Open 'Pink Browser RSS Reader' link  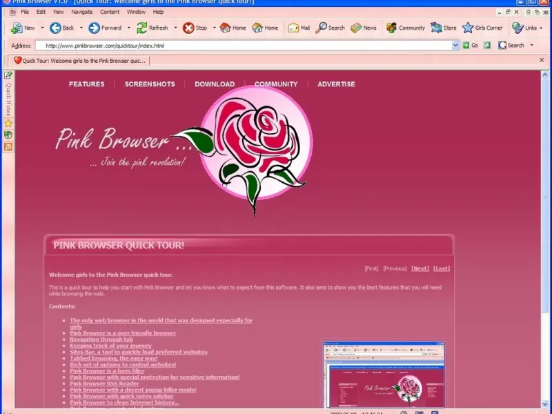(x=104, y=384)
